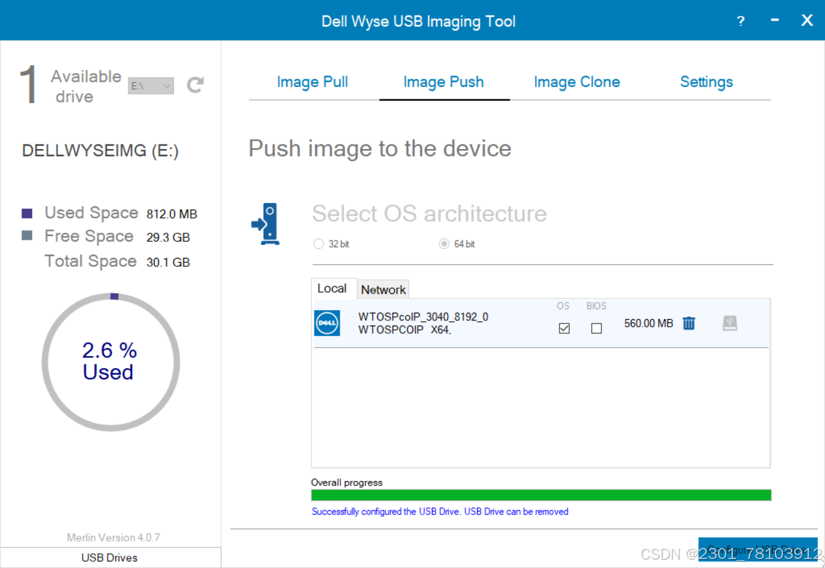Screen dimensions: 825x568
Task: Refresh the available drives list
Action: pos(195,85)
